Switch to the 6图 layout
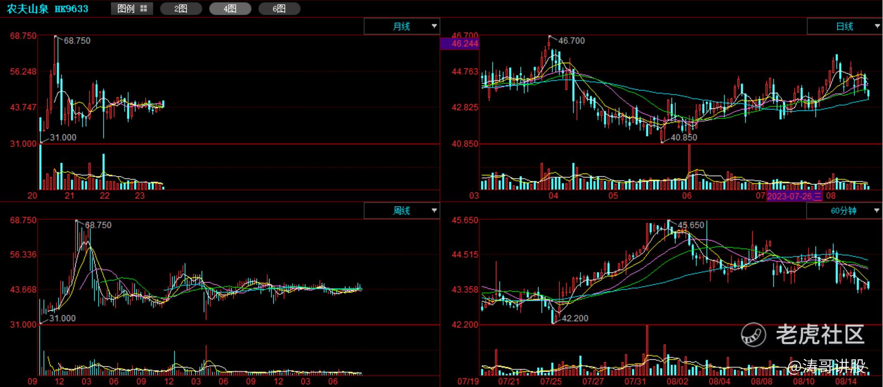 point(279,8)
